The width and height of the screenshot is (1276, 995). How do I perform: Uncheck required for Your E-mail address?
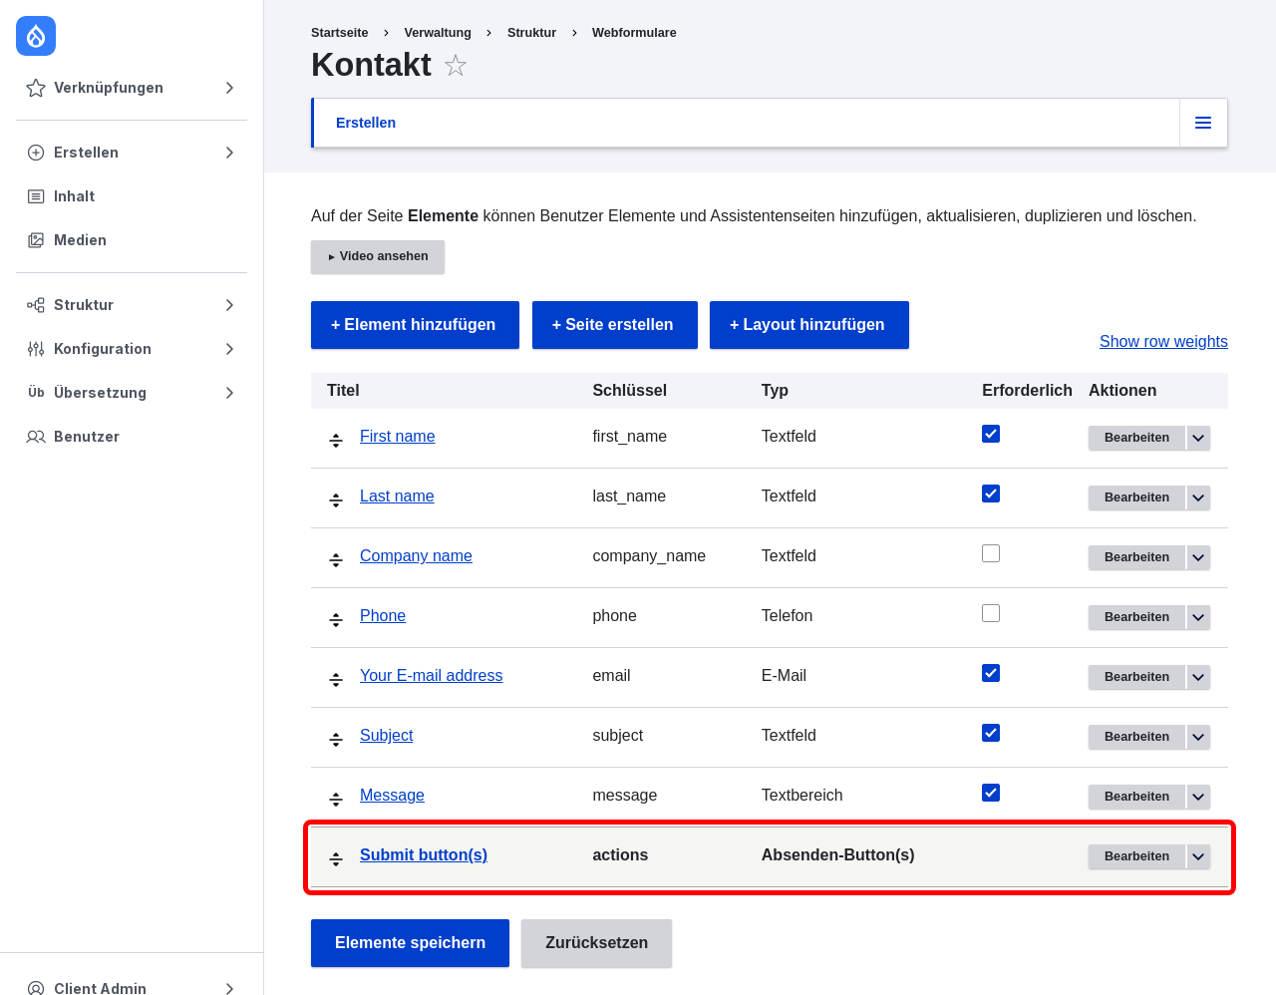click(991, 673)
